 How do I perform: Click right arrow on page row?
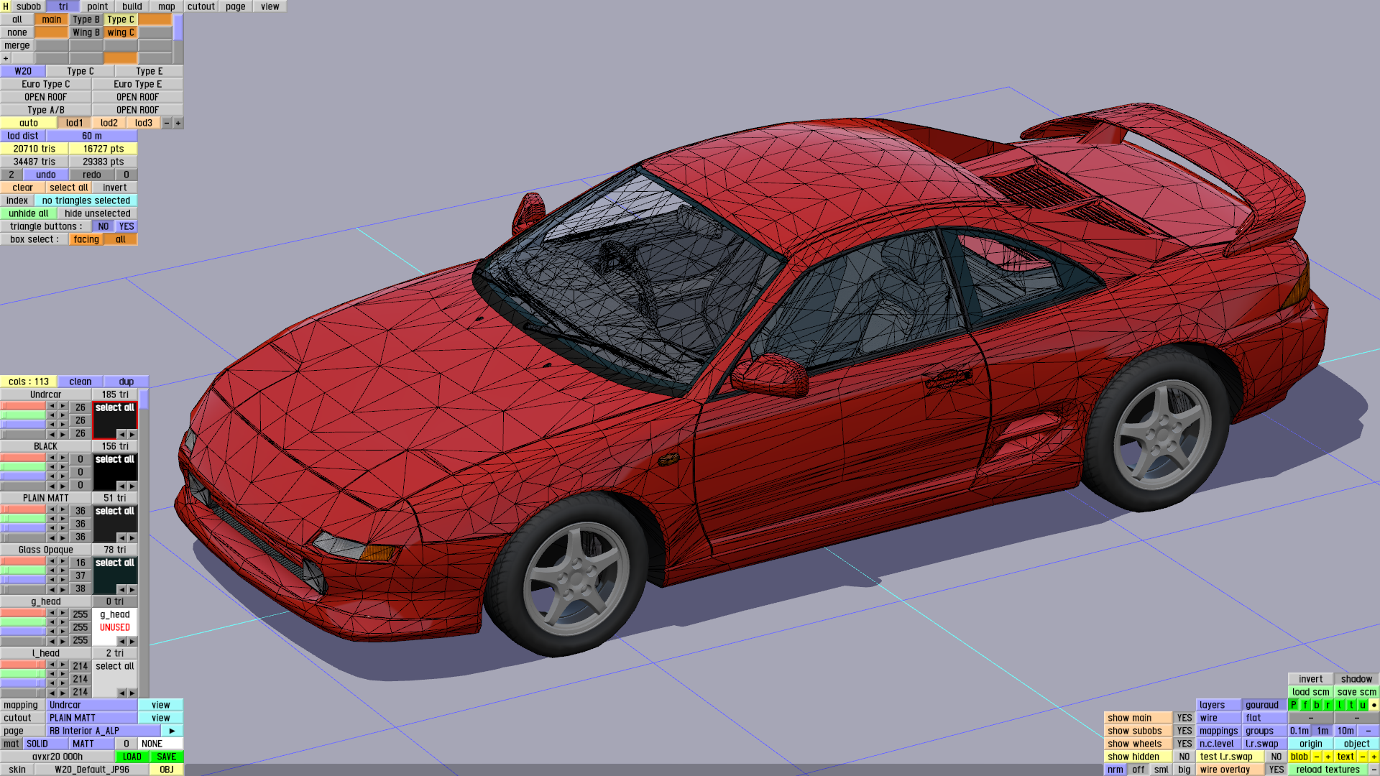172,731
